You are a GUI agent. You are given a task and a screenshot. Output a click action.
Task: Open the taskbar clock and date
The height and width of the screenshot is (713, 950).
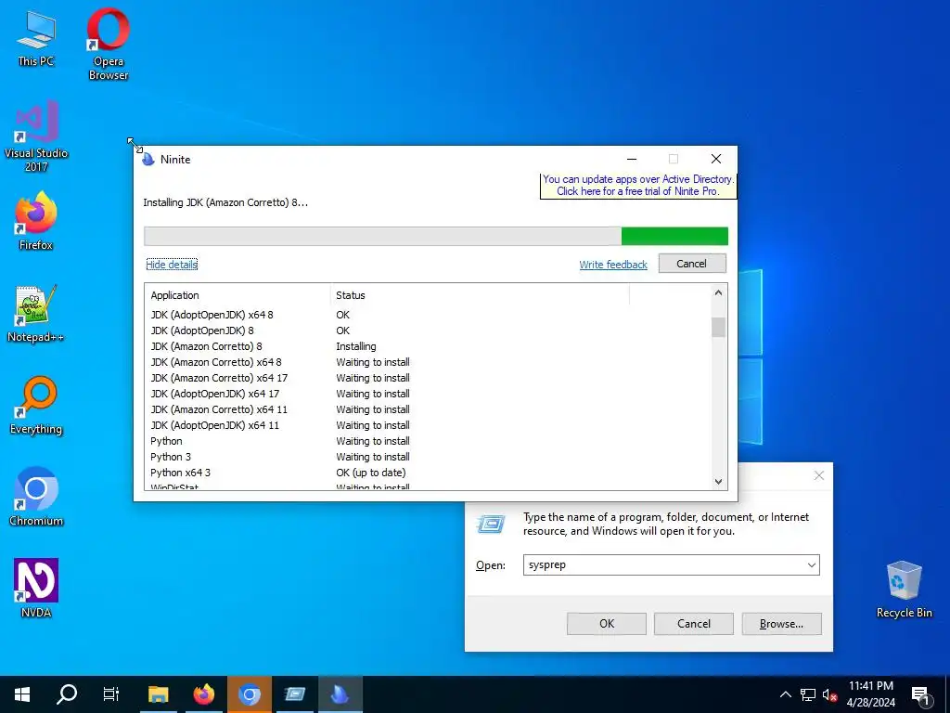click(870, 694)
